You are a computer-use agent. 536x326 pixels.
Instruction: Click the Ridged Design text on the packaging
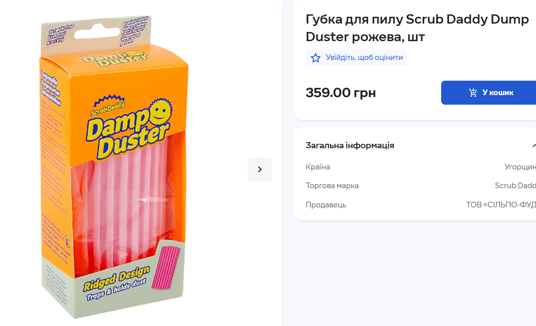click(x=116, y=279)
